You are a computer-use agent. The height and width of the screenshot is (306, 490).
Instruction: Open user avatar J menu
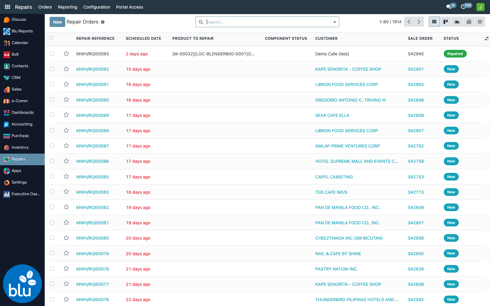480,7
